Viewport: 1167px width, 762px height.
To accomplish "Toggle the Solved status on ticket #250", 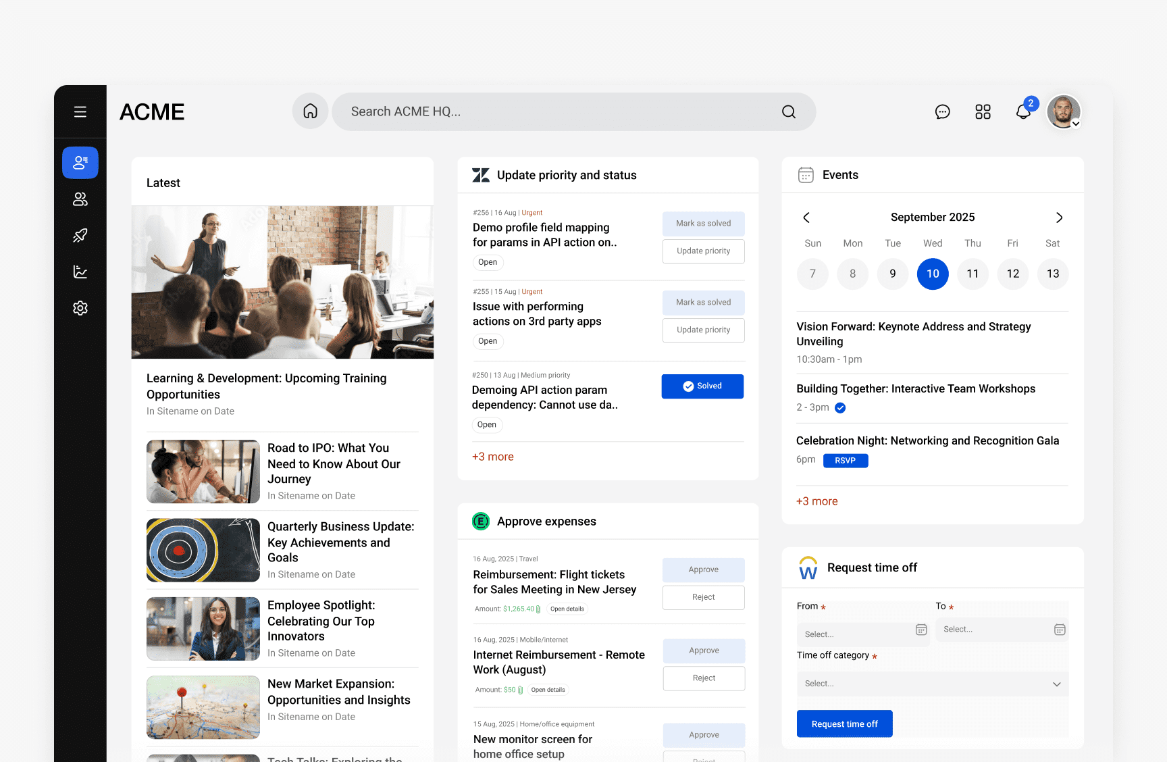I will coord(702,386).
